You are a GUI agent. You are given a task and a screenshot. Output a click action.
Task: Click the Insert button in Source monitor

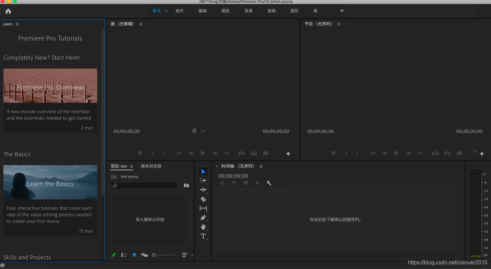241,153
